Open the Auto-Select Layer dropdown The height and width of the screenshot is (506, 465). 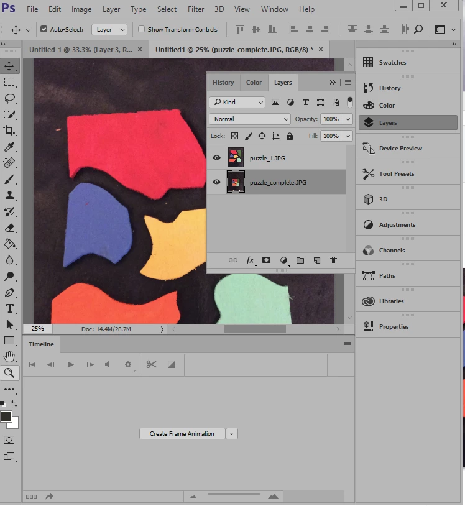109,30
